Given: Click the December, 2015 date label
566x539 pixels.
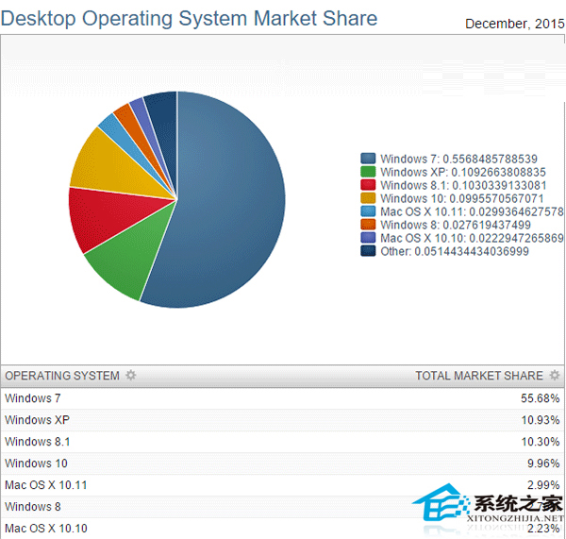Looking at the screenshot, I should click(515, 24).
